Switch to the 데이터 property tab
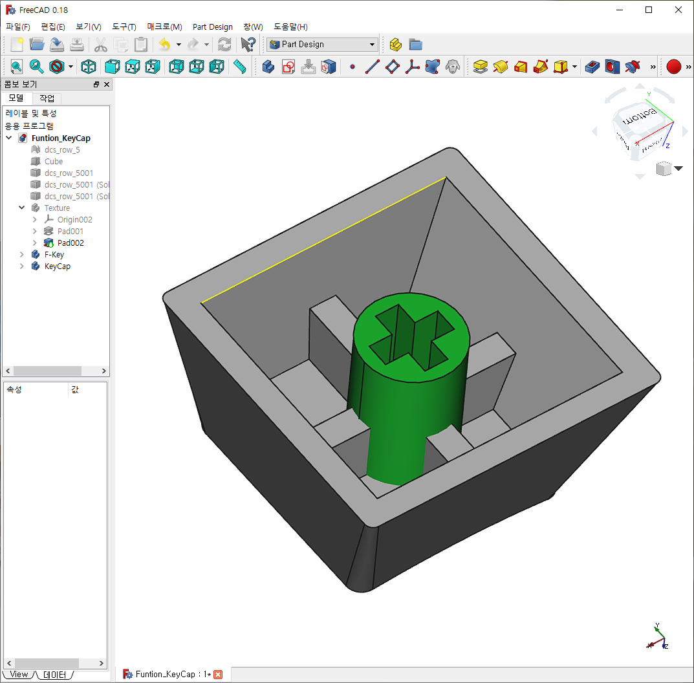694x683 pixels. pos(55,675)
